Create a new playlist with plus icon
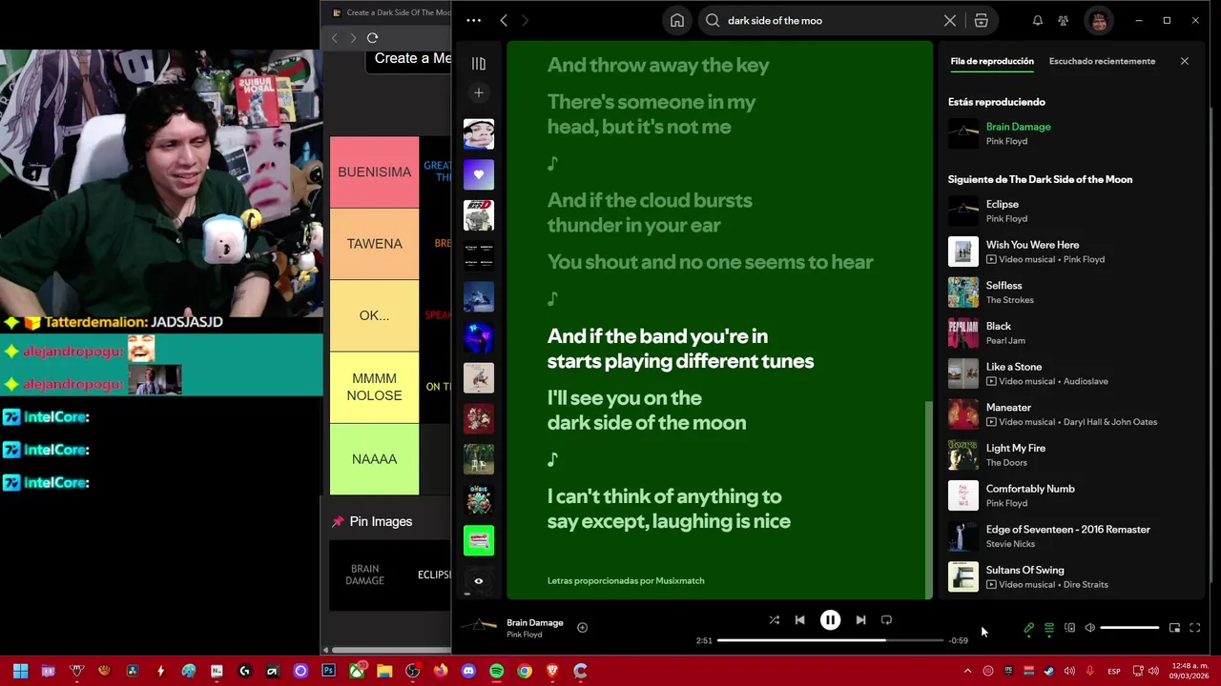Image resolution: width=1221 pixels, height=686 pixels. point(479,92)
